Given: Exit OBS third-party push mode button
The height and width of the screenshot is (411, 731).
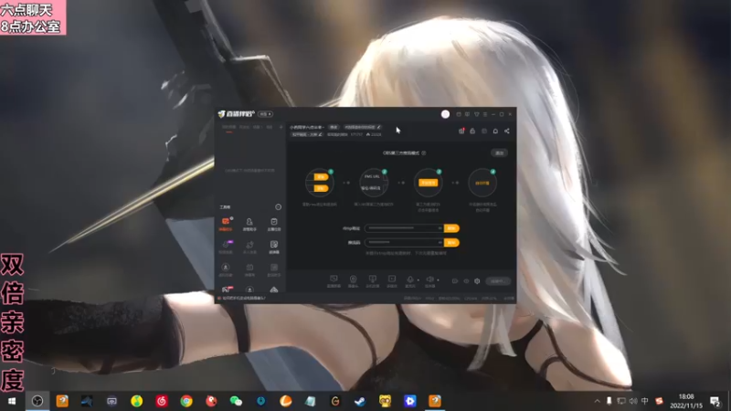Looking at the screenshot, I should point(499,153).
